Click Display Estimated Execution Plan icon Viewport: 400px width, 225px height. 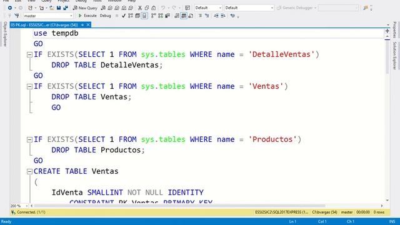131,16
